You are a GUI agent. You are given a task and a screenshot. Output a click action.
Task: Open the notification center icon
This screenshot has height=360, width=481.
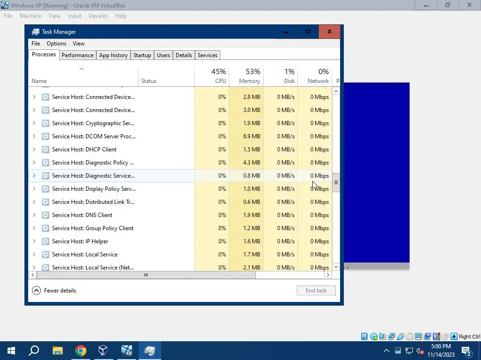[x=466, y=351]
